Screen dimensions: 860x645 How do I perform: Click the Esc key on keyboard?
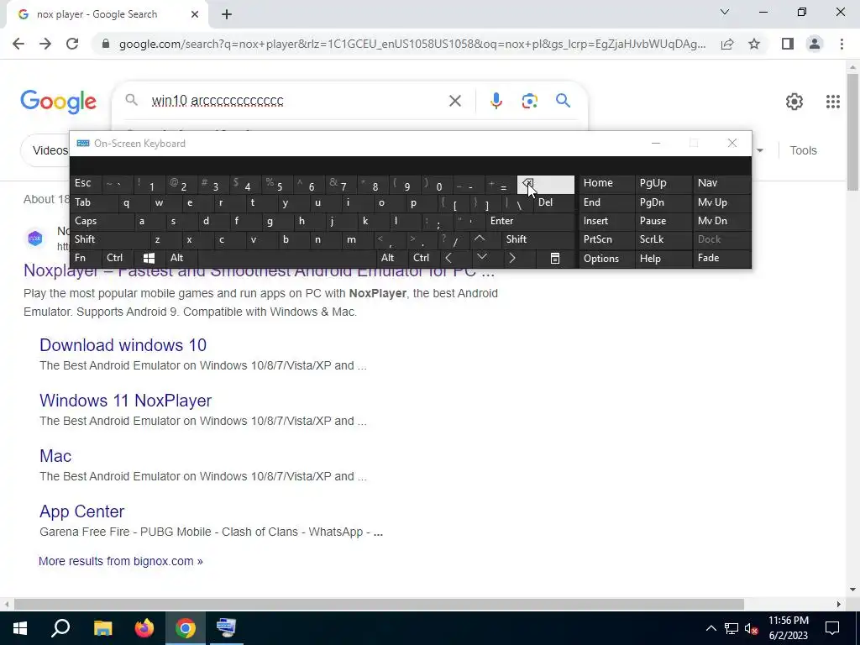coord(87,183)
